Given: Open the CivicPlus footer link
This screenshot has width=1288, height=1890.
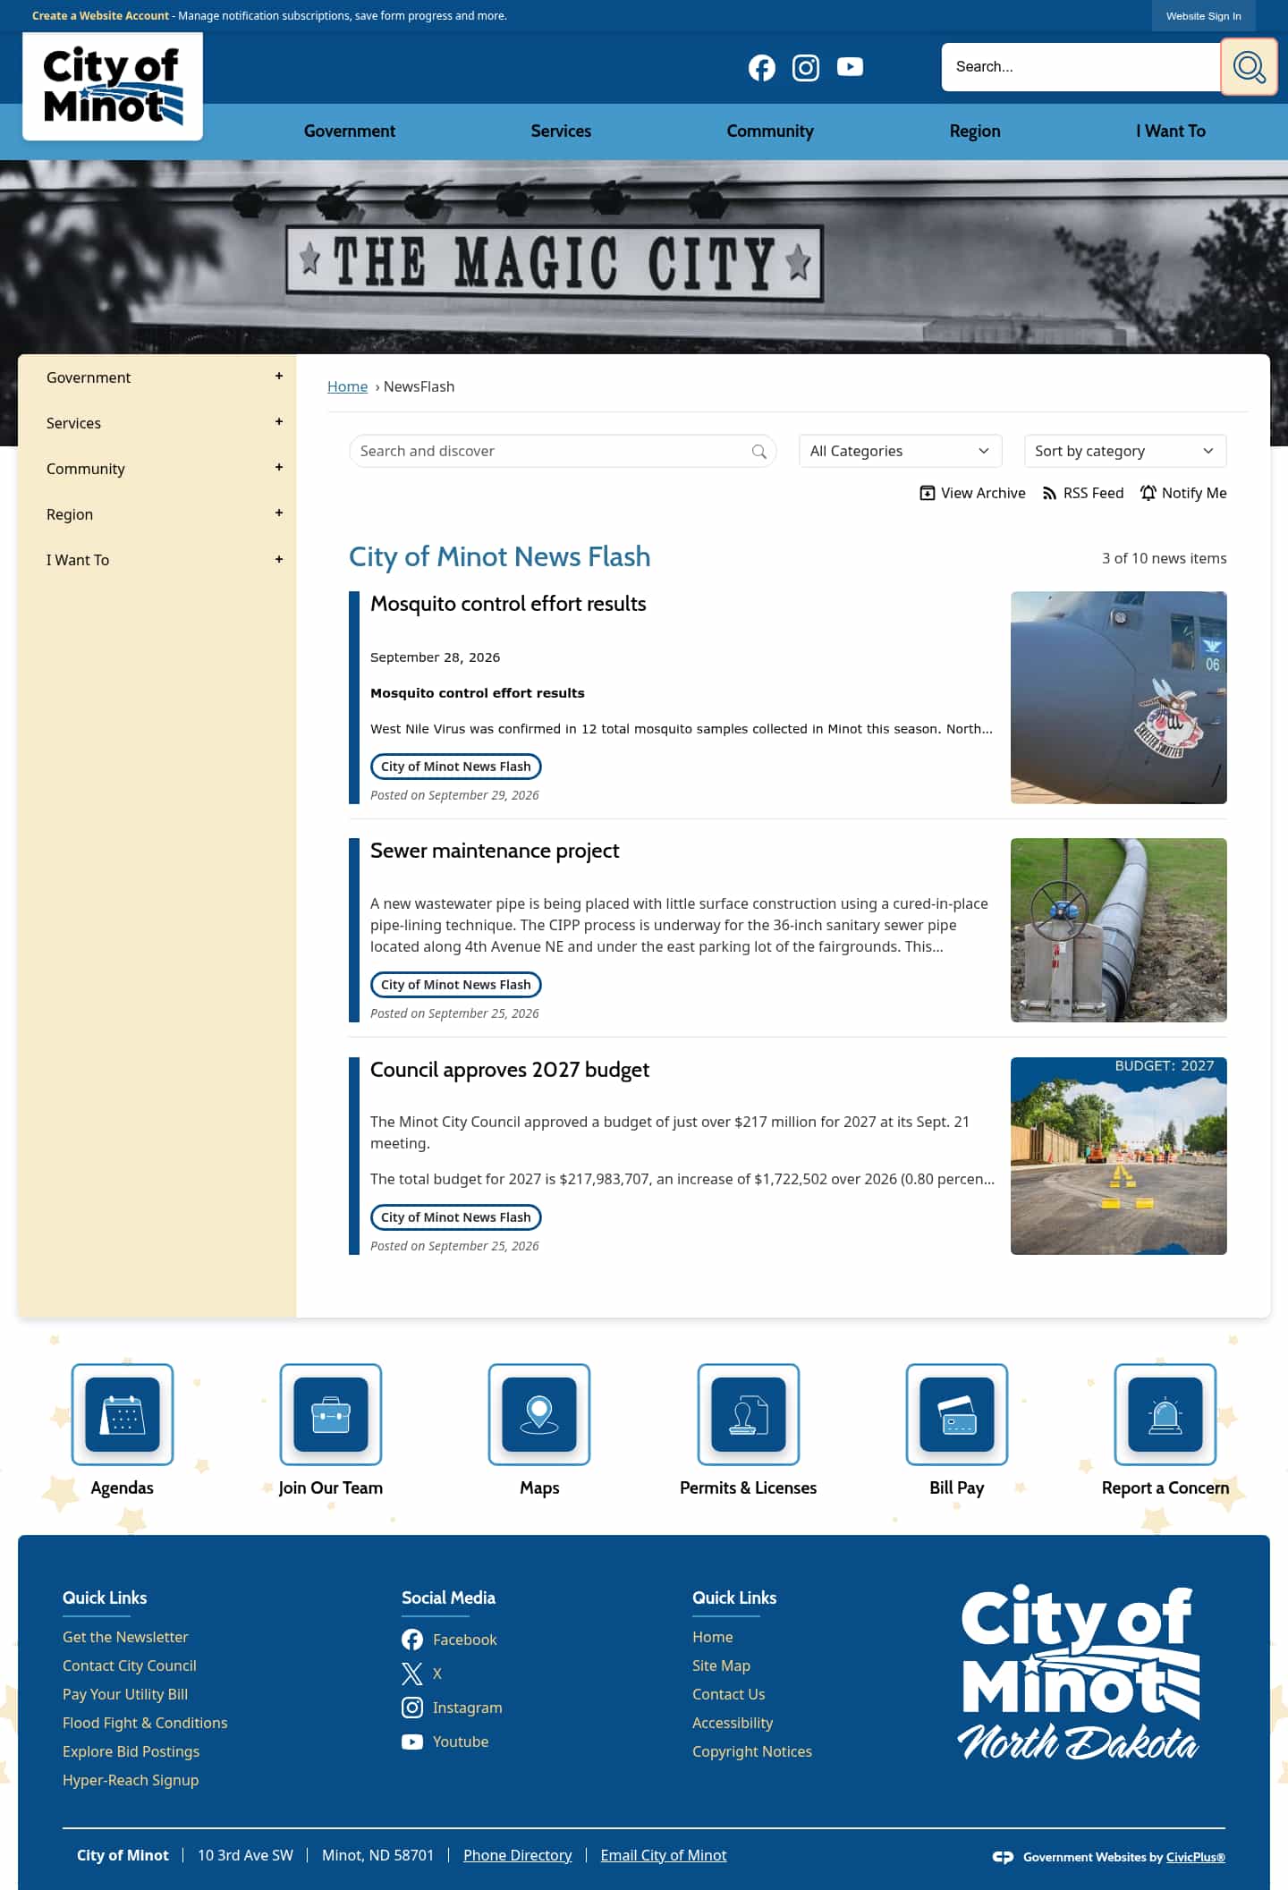Looking at the screenshot, I should point(1195,1857).
